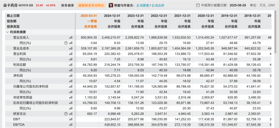Open chart icon for 同比 under 归属母公司股东的净利润

pyautogui.click(x=71, y=92)
